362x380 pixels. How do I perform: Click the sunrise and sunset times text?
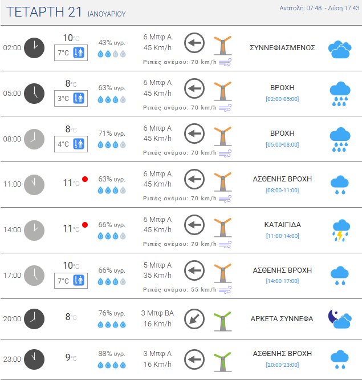pyautogui.click(x=319, y=8)
